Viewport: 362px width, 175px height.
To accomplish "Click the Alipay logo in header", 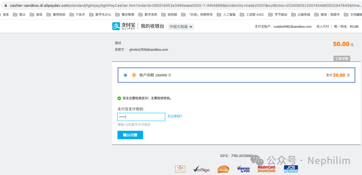I will tap(124, 26).
